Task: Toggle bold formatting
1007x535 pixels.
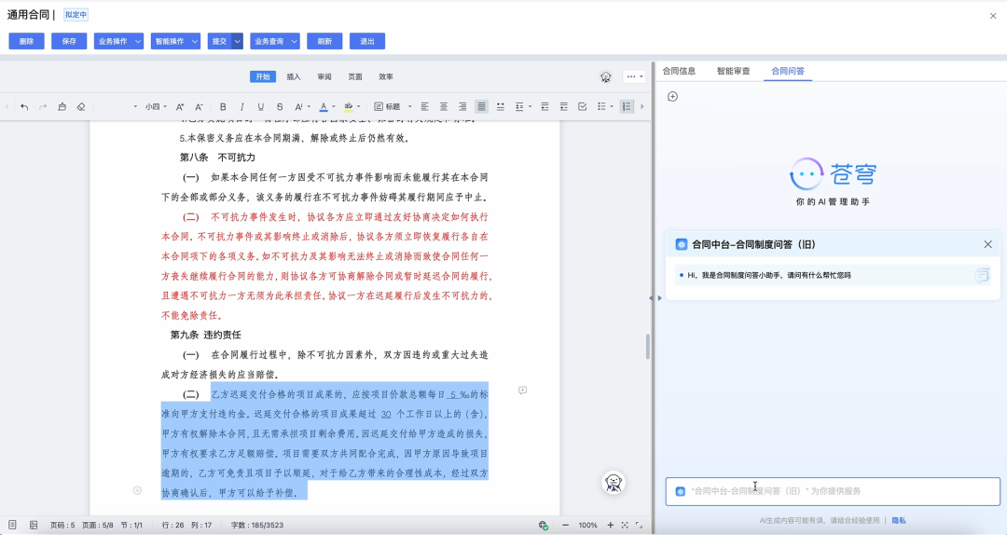Action: click(223, 106)
